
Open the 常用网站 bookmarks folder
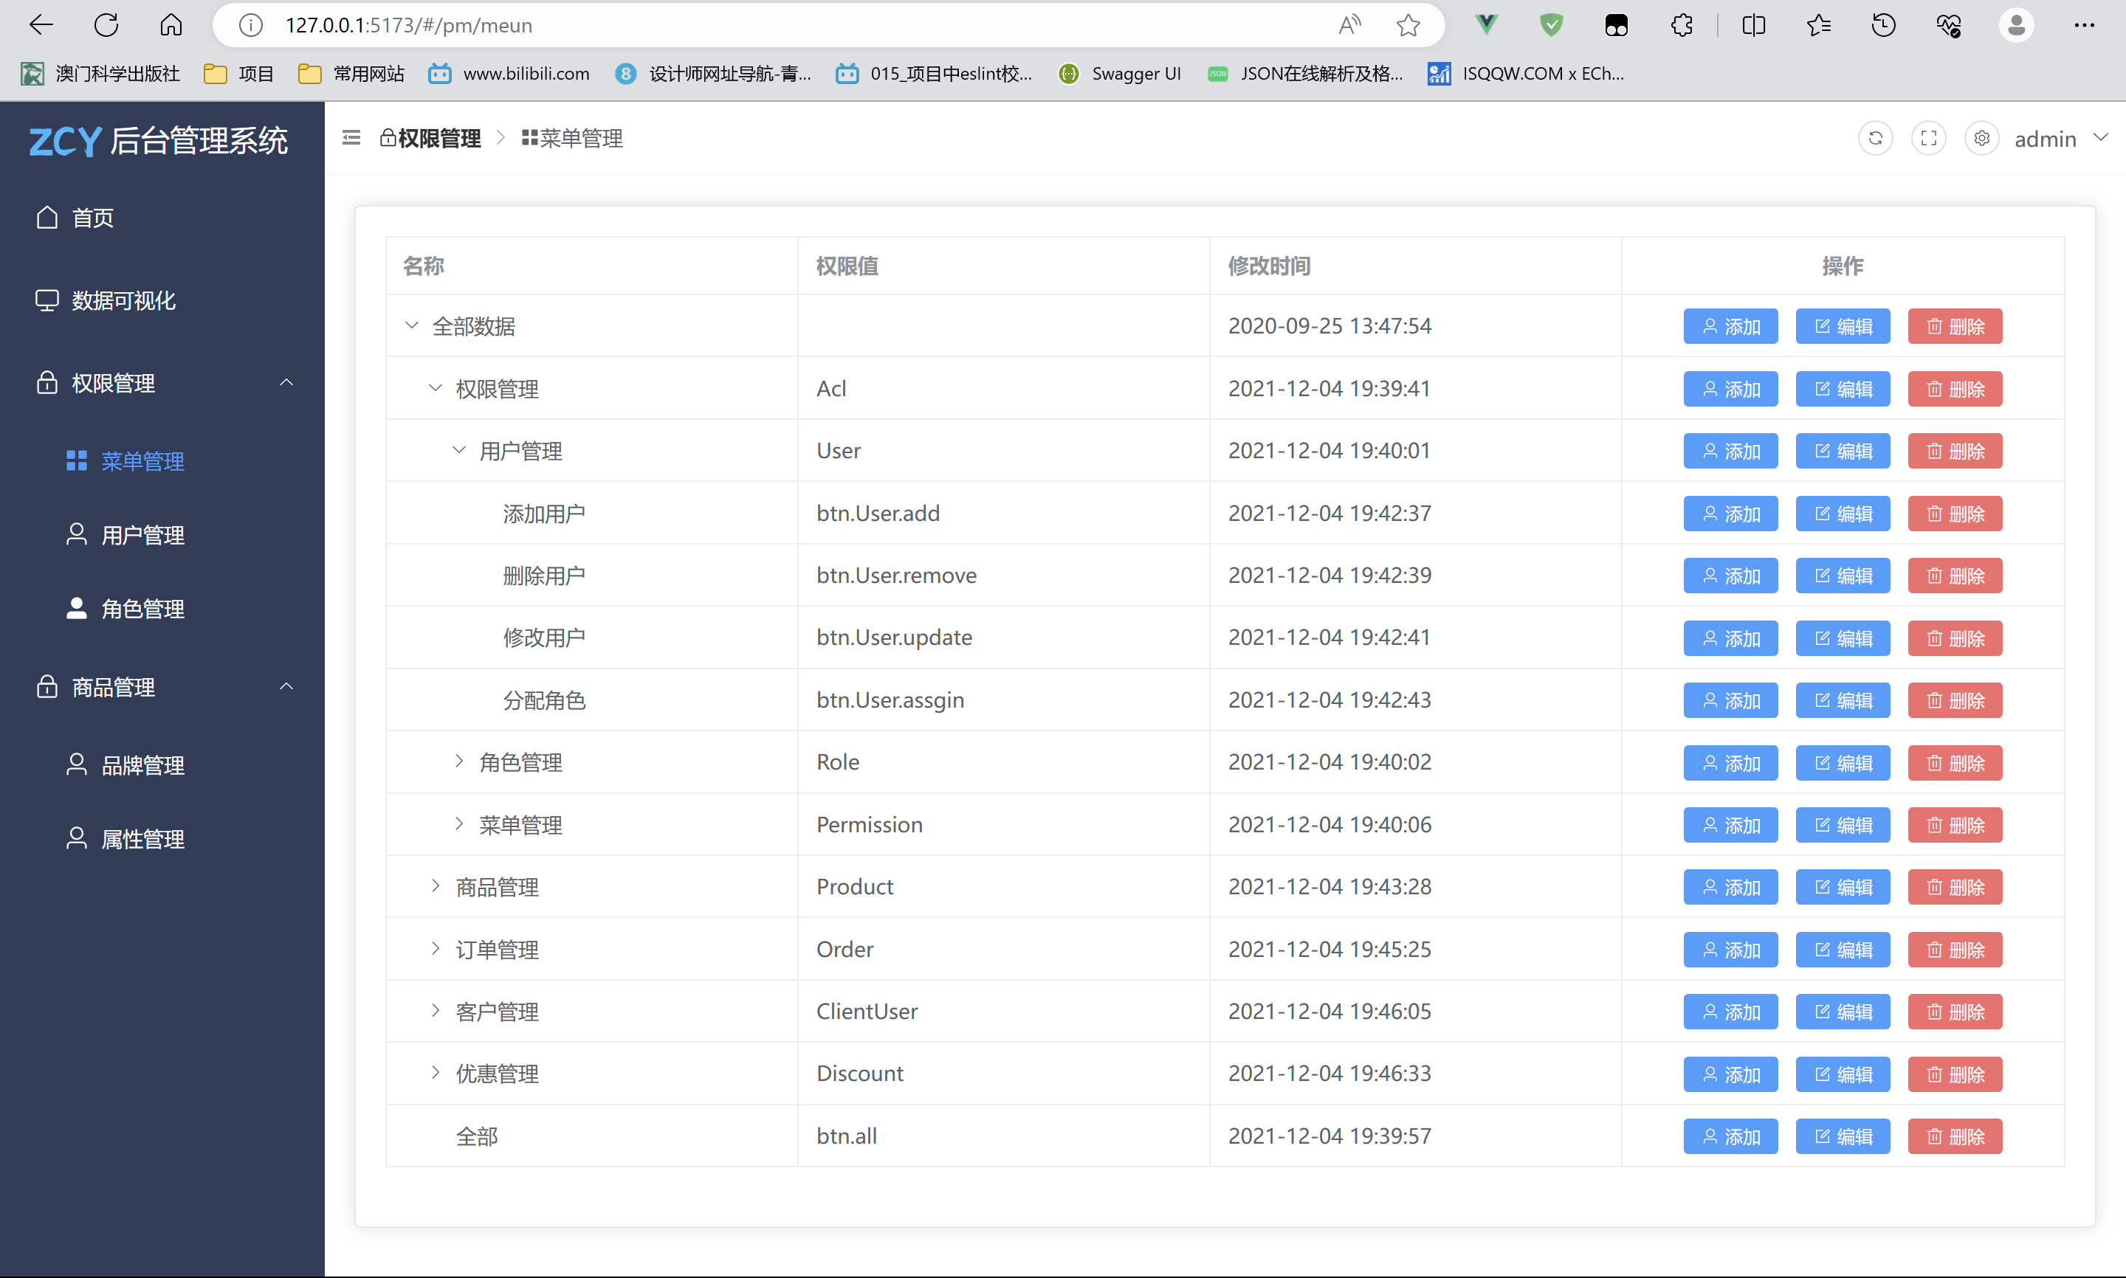coord(351,74)
